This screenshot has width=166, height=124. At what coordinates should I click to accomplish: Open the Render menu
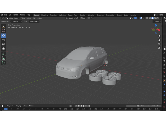16,15
